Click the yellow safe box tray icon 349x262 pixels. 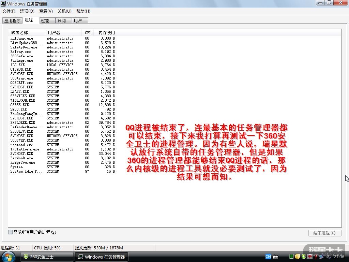(297, 257)
